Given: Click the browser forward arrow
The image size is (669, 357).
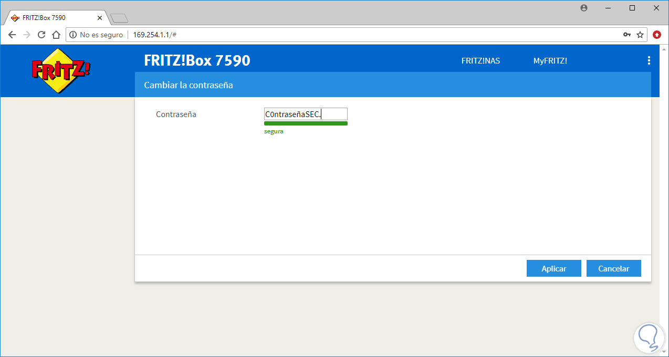Looking at the screenshot, I should (x=27, y=35).
